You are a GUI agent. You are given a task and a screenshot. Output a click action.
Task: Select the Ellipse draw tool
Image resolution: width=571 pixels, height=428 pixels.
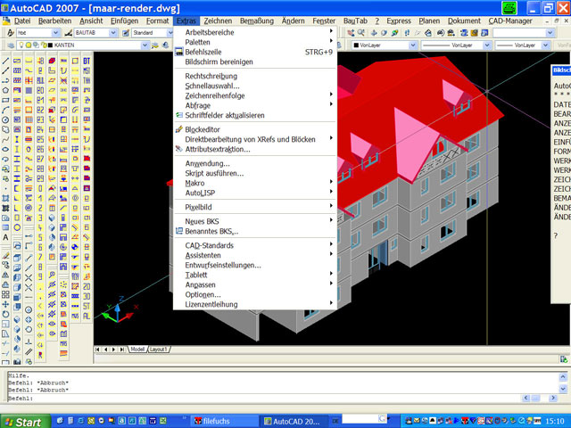(x=5, y=149)
